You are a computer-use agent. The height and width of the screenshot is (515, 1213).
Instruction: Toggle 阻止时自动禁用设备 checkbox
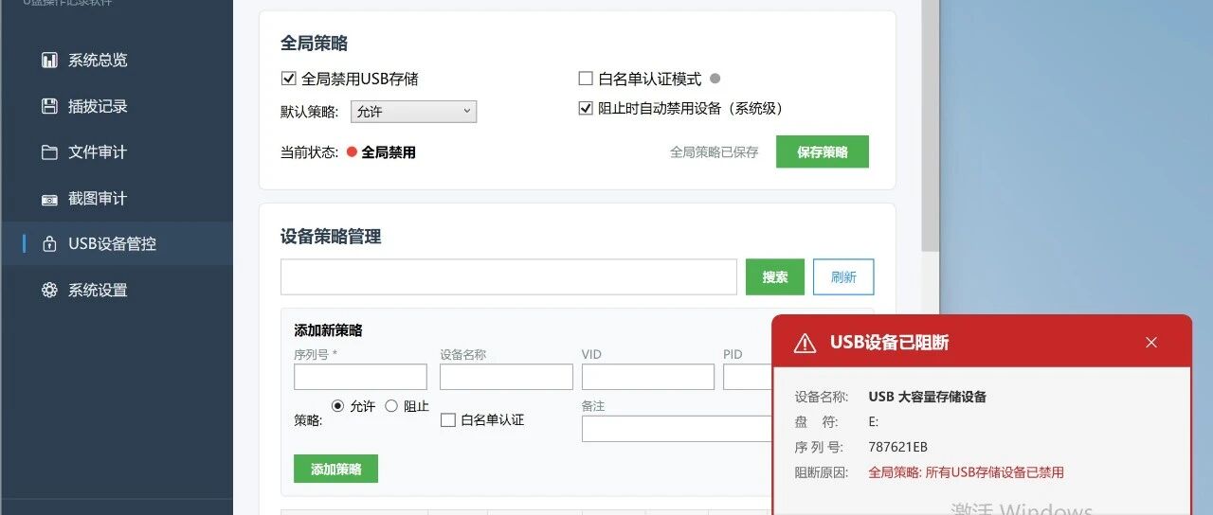(586, 108)
